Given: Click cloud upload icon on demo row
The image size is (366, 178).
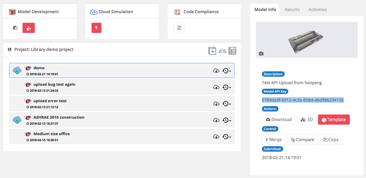Looking at the screenshot, I should [216, 71].
